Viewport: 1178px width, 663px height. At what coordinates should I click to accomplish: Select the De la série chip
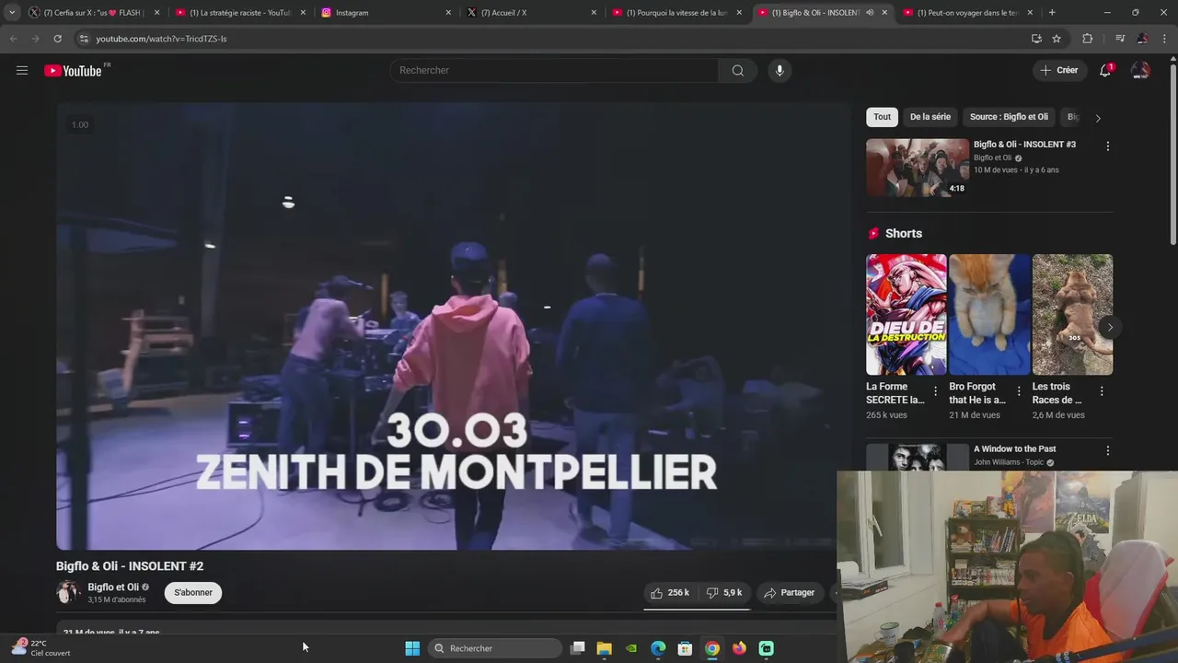(930, 117)
